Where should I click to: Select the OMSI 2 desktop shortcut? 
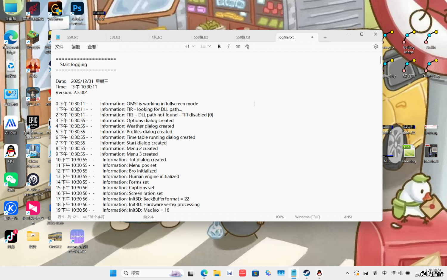point(55,239)
